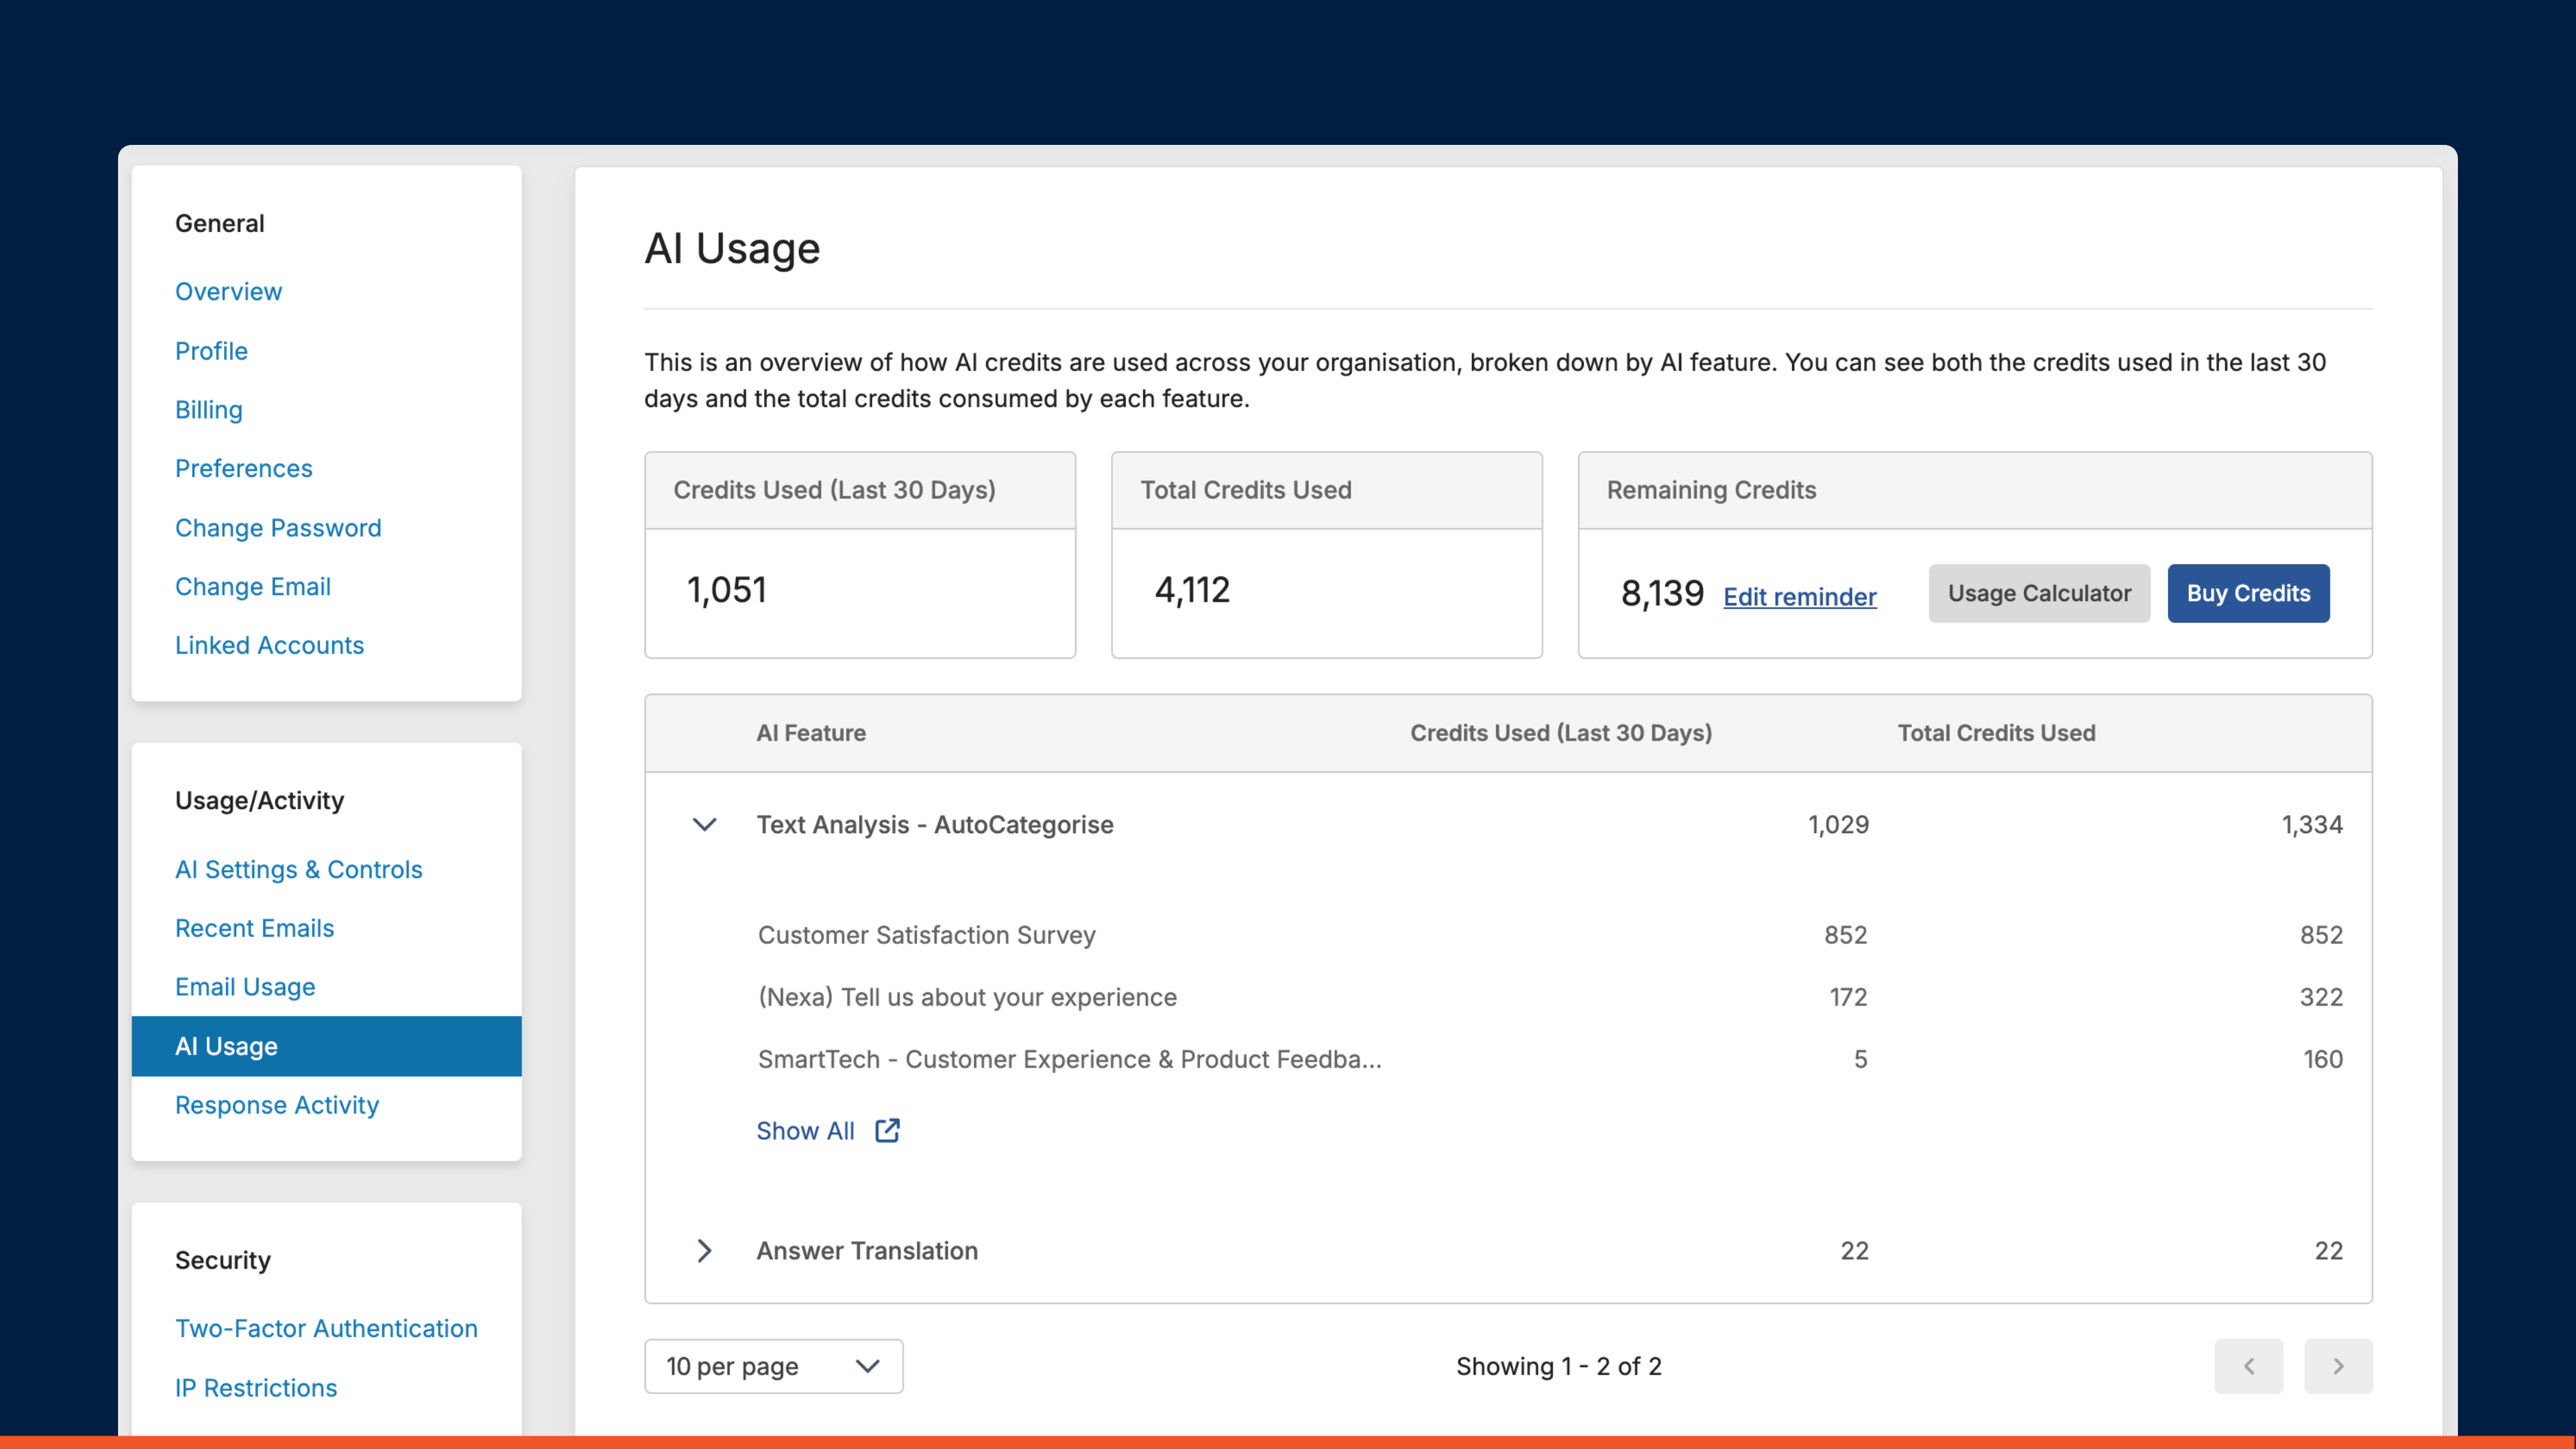2576x1449 pixels.
Task: Click the next page arrow
Action: click(2338, 1366)
